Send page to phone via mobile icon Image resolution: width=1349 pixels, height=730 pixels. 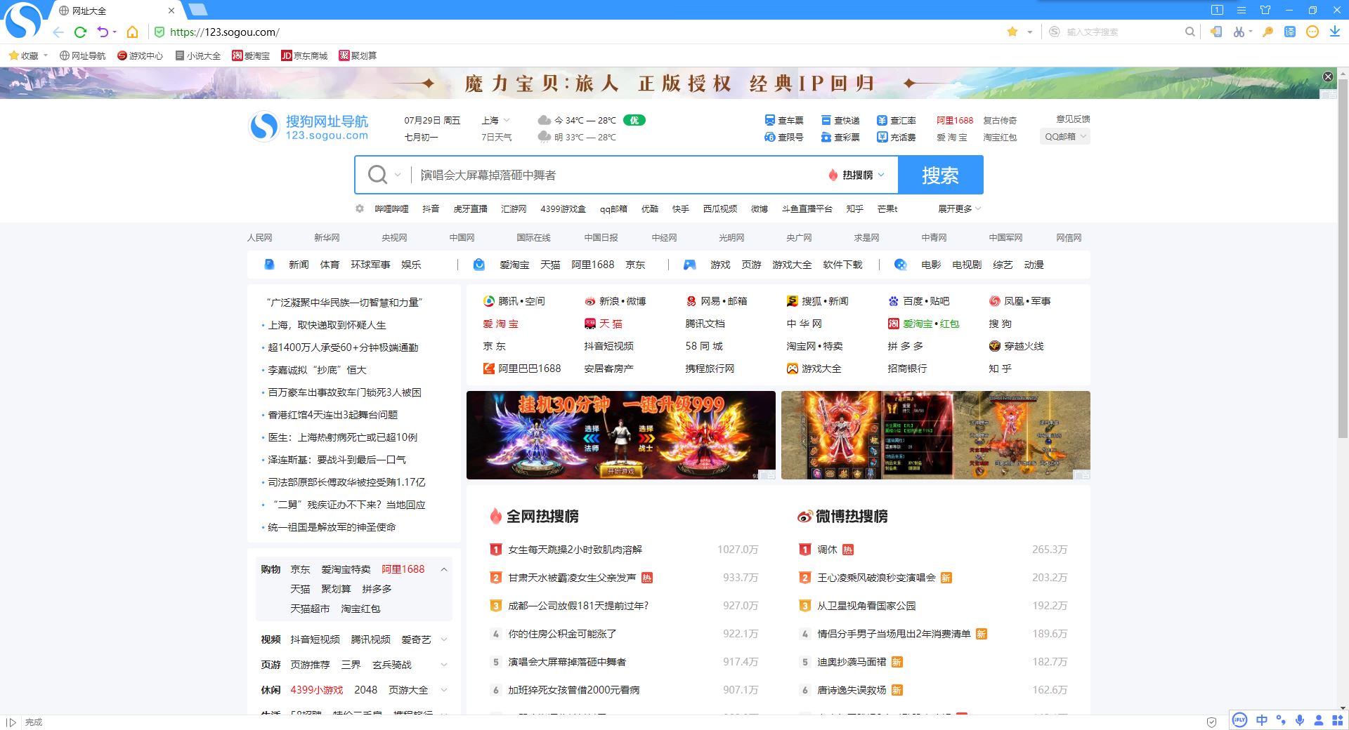coord(1216,32)
